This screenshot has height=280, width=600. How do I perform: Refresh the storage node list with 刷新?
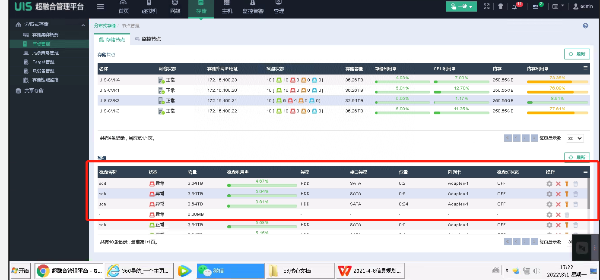577,54
